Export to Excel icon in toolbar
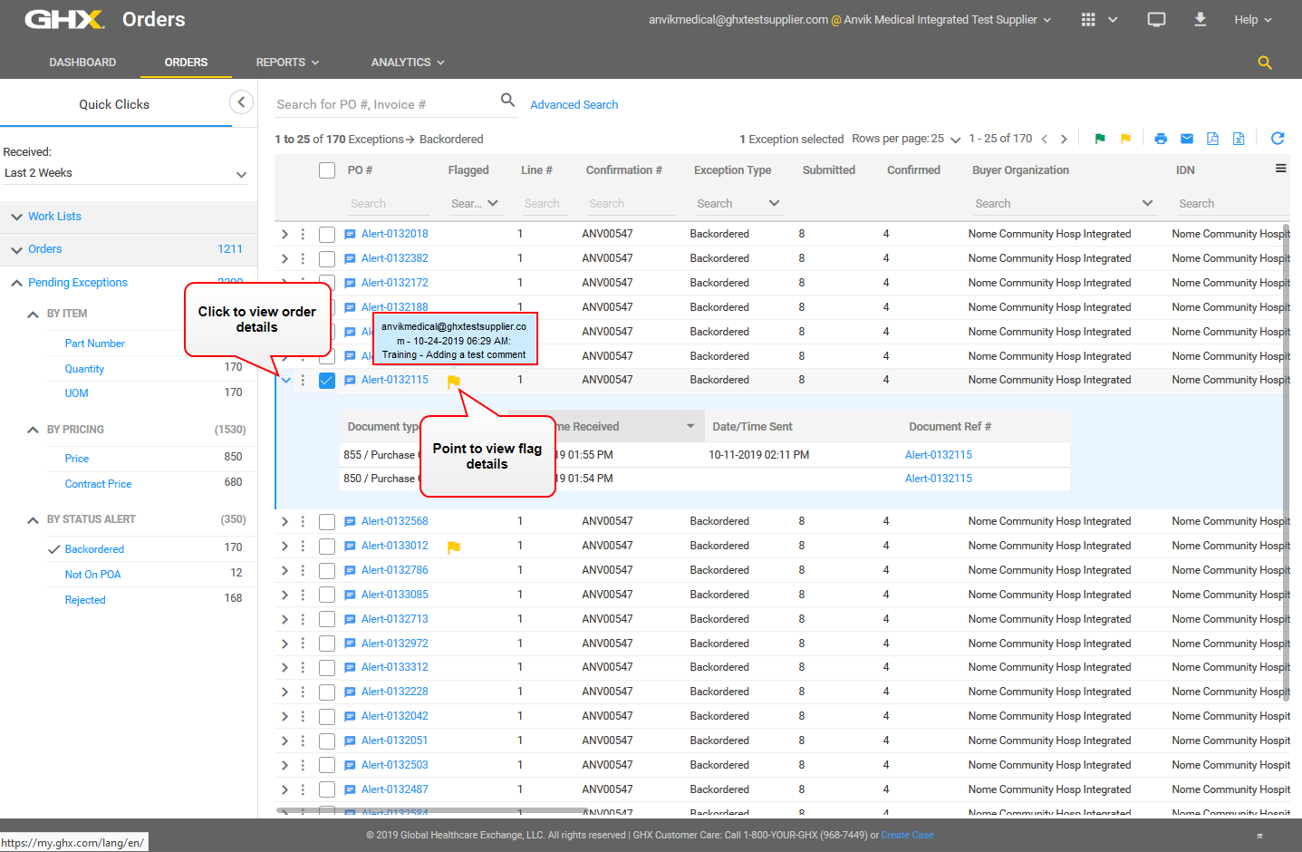Viewport: 1302px width, 852px height. [x=1239, y=139]
